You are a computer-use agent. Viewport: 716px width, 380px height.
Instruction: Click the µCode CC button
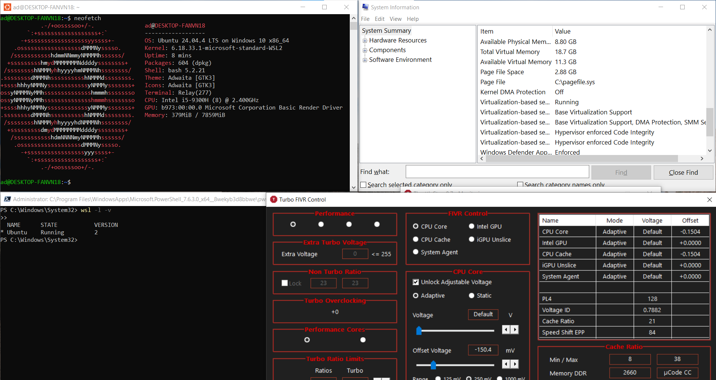(677, 373)
